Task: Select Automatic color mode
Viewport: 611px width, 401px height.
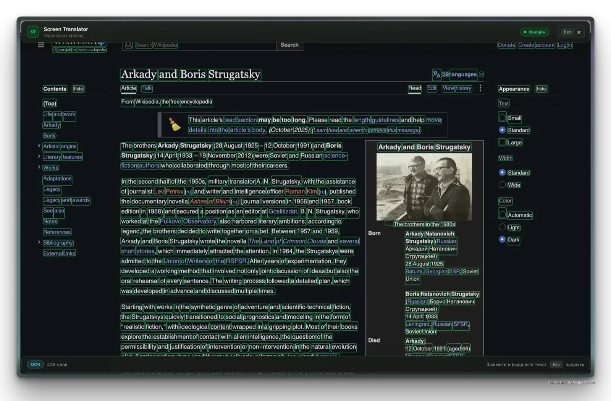Action: 502,214
